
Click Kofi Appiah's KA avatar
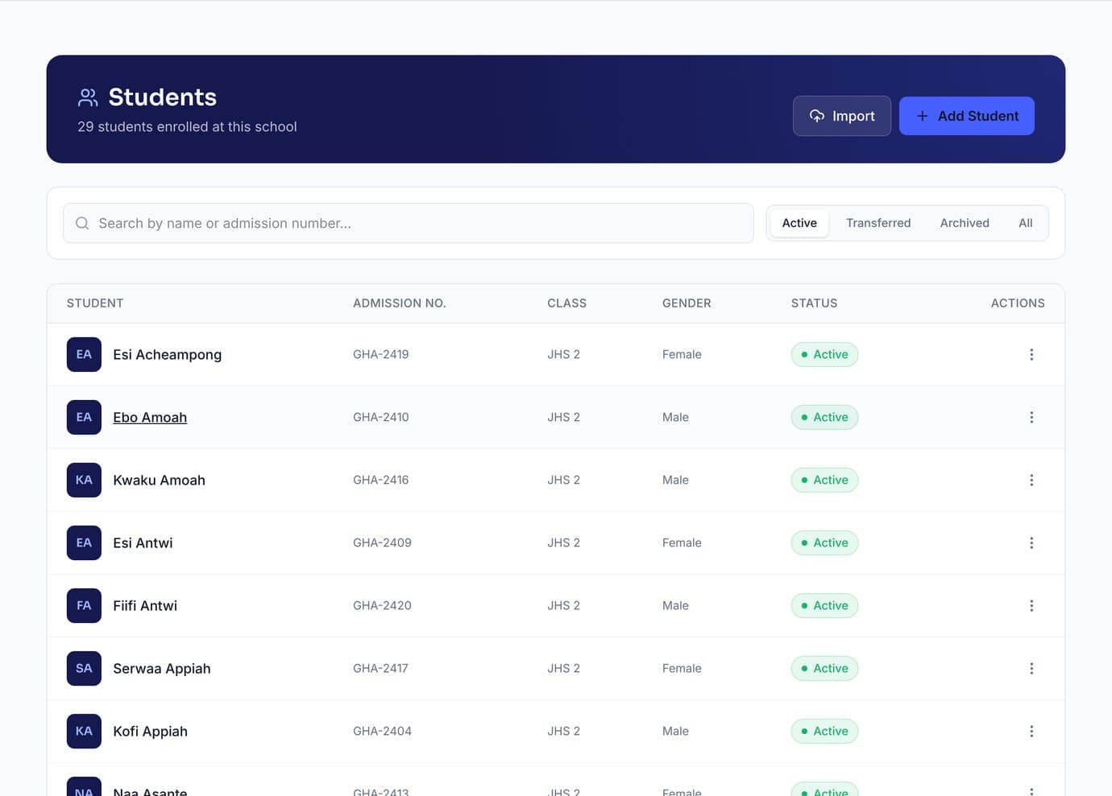(84, 731)
